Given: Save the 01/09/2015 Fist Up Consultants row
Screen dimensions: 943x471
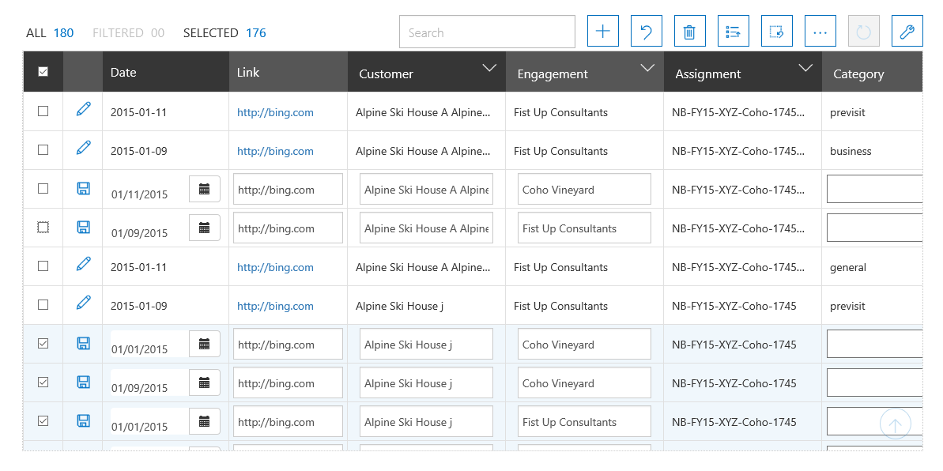Looking at the screenshot, I should pyautogui.click(x=84, y=227).
